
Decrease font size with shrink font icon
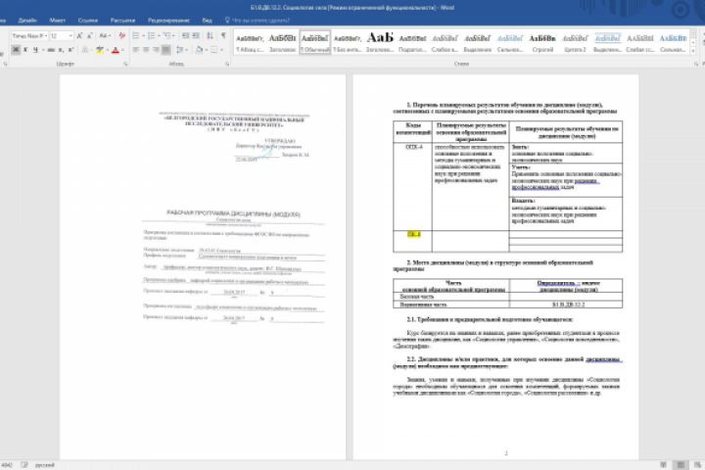coord(89,35)
